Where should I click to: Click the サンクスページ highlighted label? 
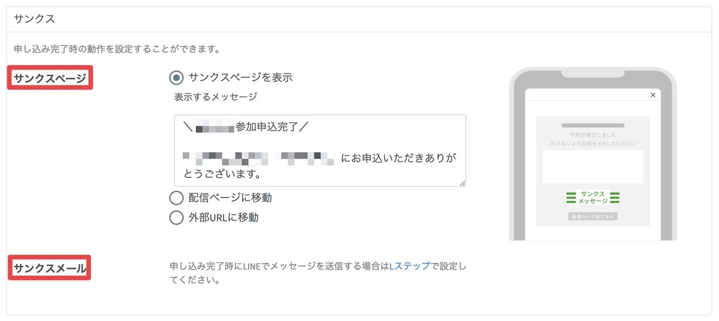coord(50,78)
